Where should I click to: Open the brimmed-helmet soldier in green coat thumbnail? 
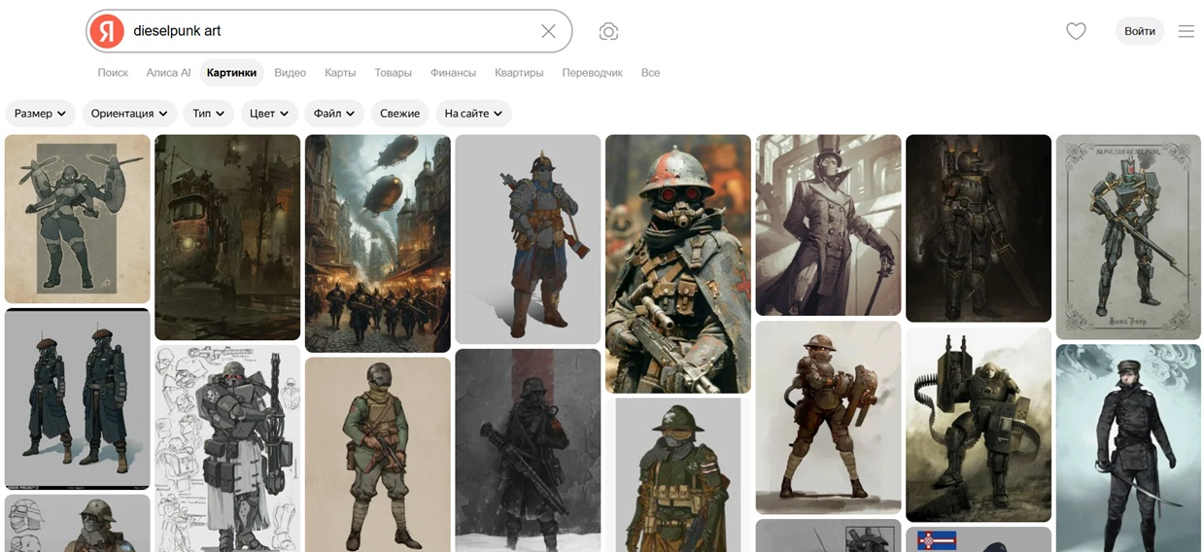678,475
